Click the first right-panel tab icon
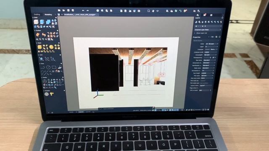Screen dimensions: 269x151 click(x=198, y=15)
